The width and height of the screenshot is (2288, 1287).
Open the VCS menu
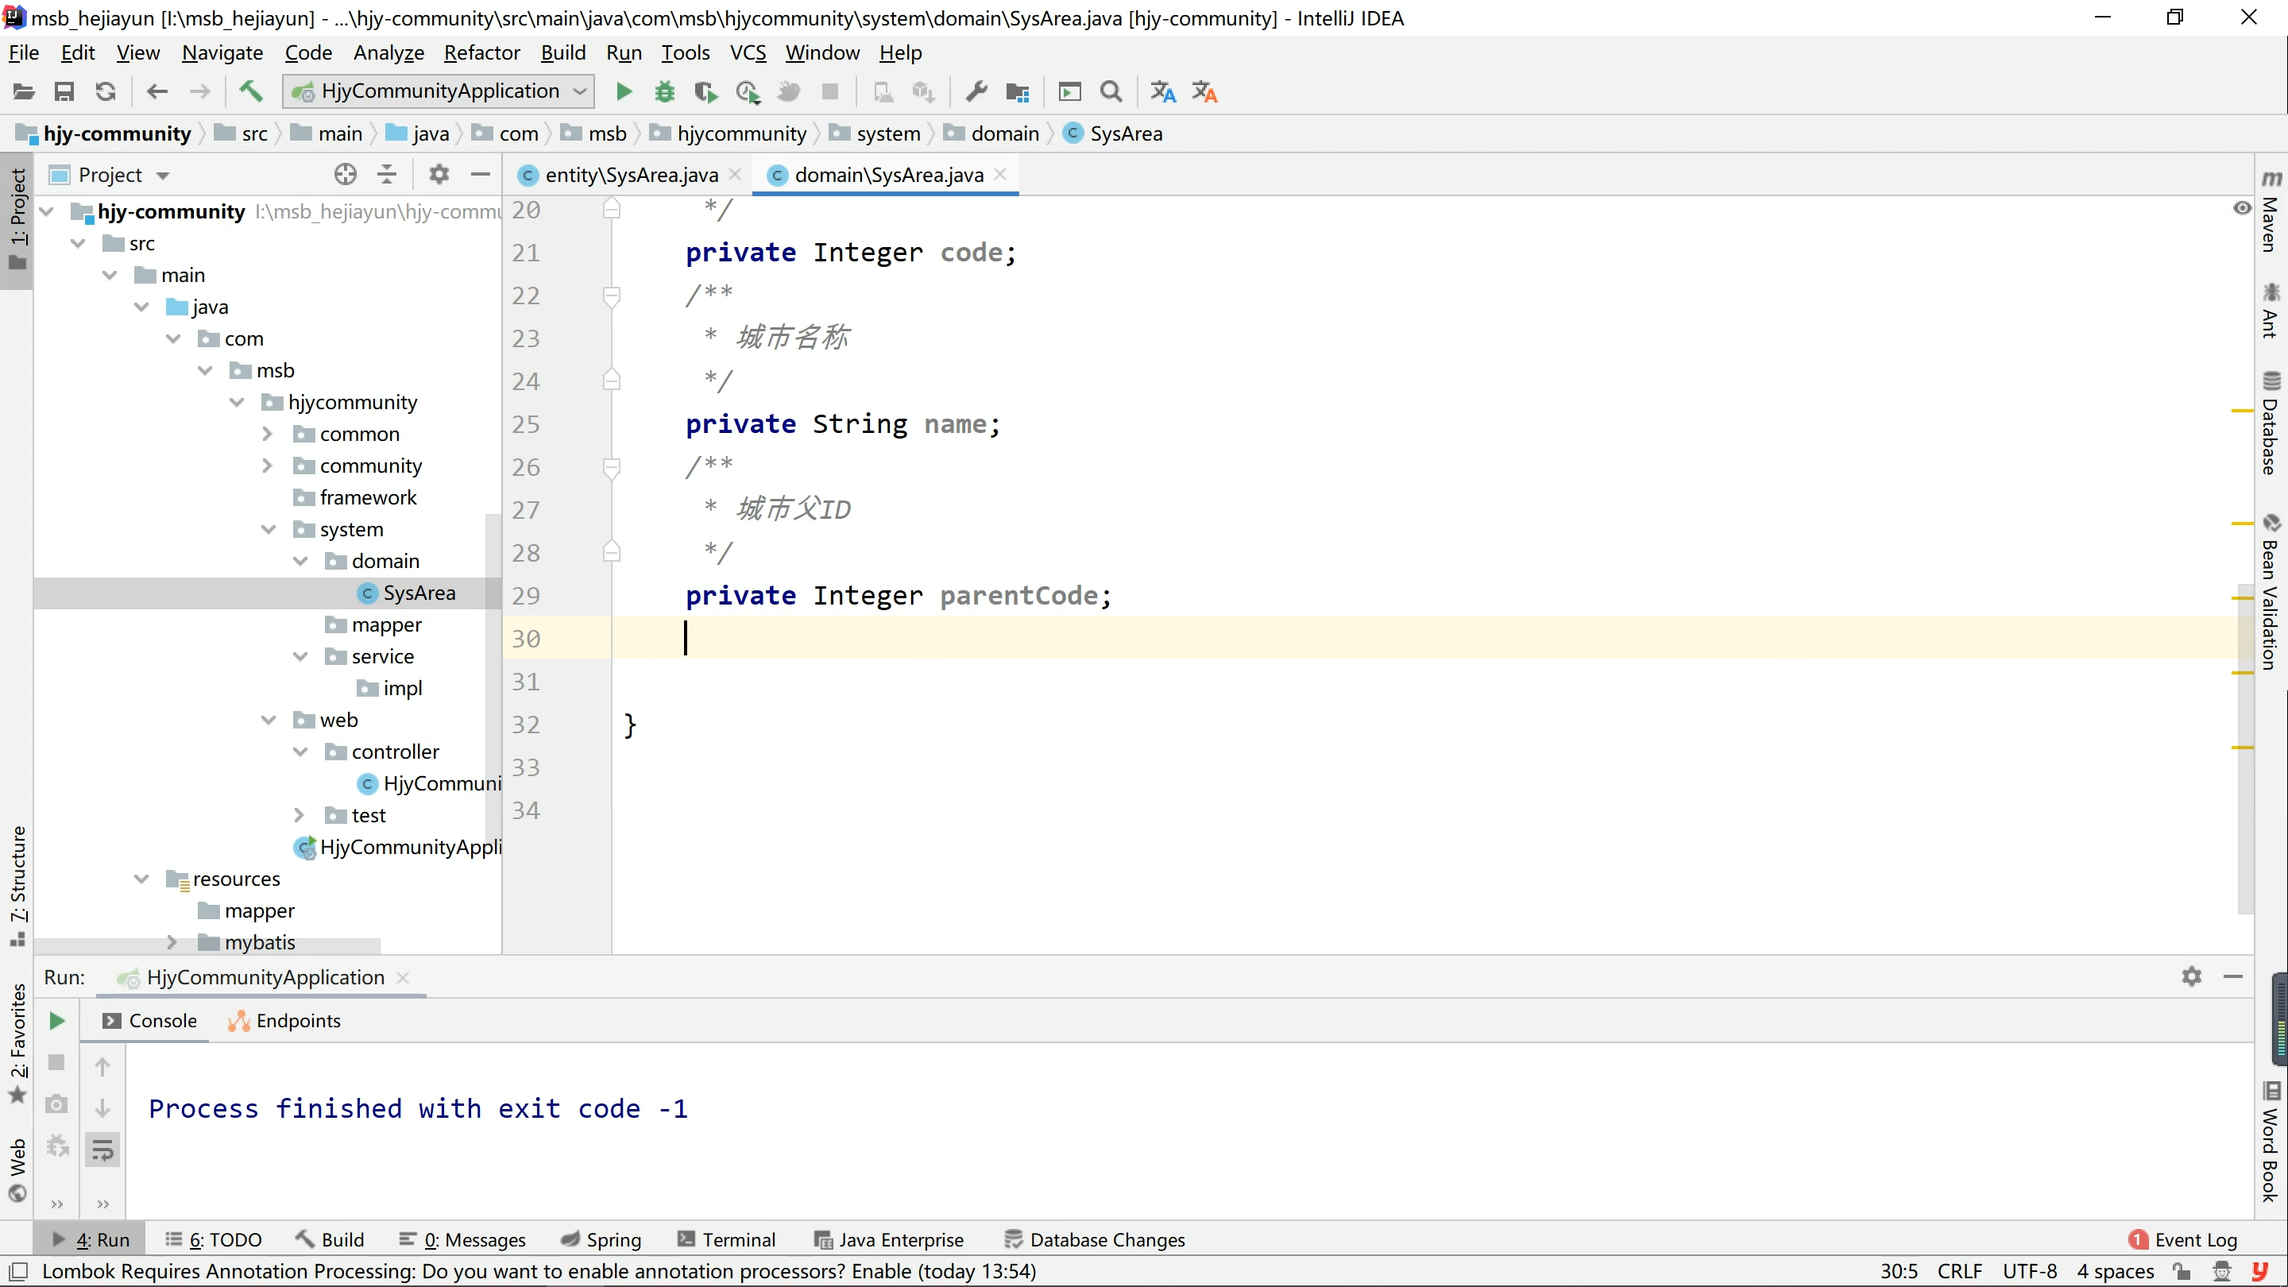[x=748, y=52]
